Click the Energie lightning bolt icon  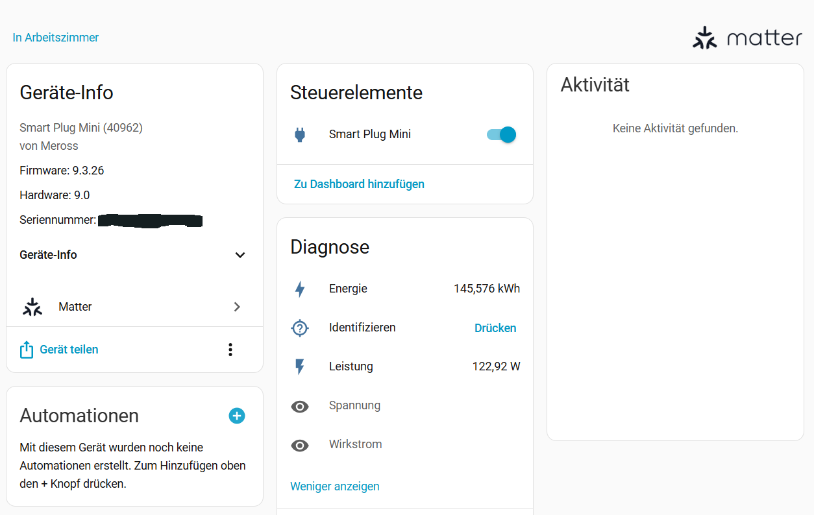pos(299,289)
